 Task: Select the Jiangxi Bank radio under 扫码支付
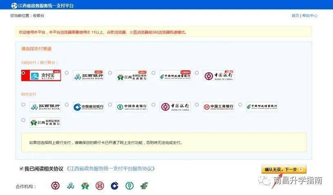67,73
